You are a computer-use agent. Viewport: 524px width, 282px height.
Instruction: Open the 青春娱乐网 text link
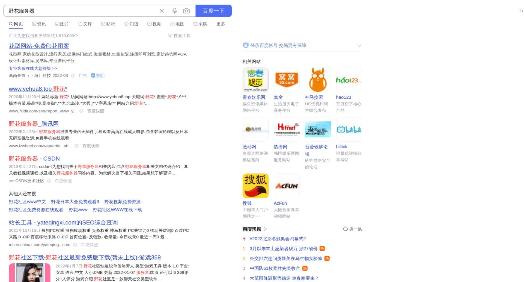[x=254, y=97]
